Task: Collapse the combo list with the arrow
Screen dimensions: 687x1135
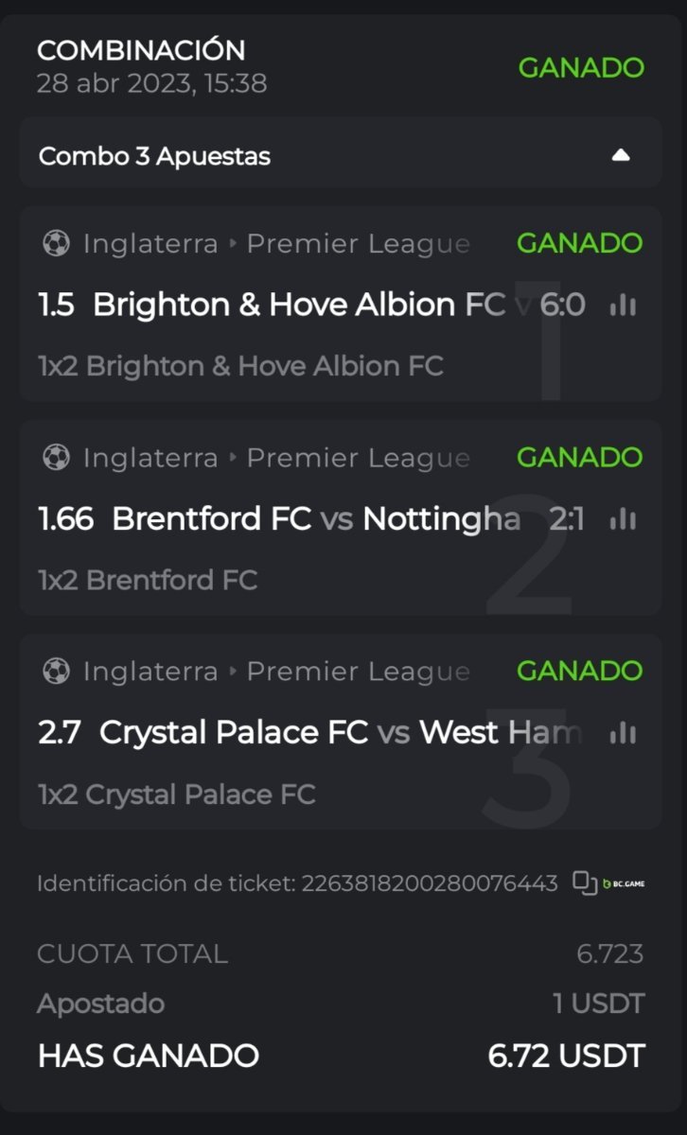Action: (621, 155)
